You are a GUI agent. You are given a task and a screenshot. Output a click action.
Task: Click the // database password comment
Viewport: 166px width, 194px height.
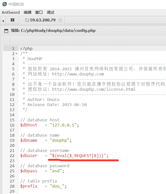[45, 166]
